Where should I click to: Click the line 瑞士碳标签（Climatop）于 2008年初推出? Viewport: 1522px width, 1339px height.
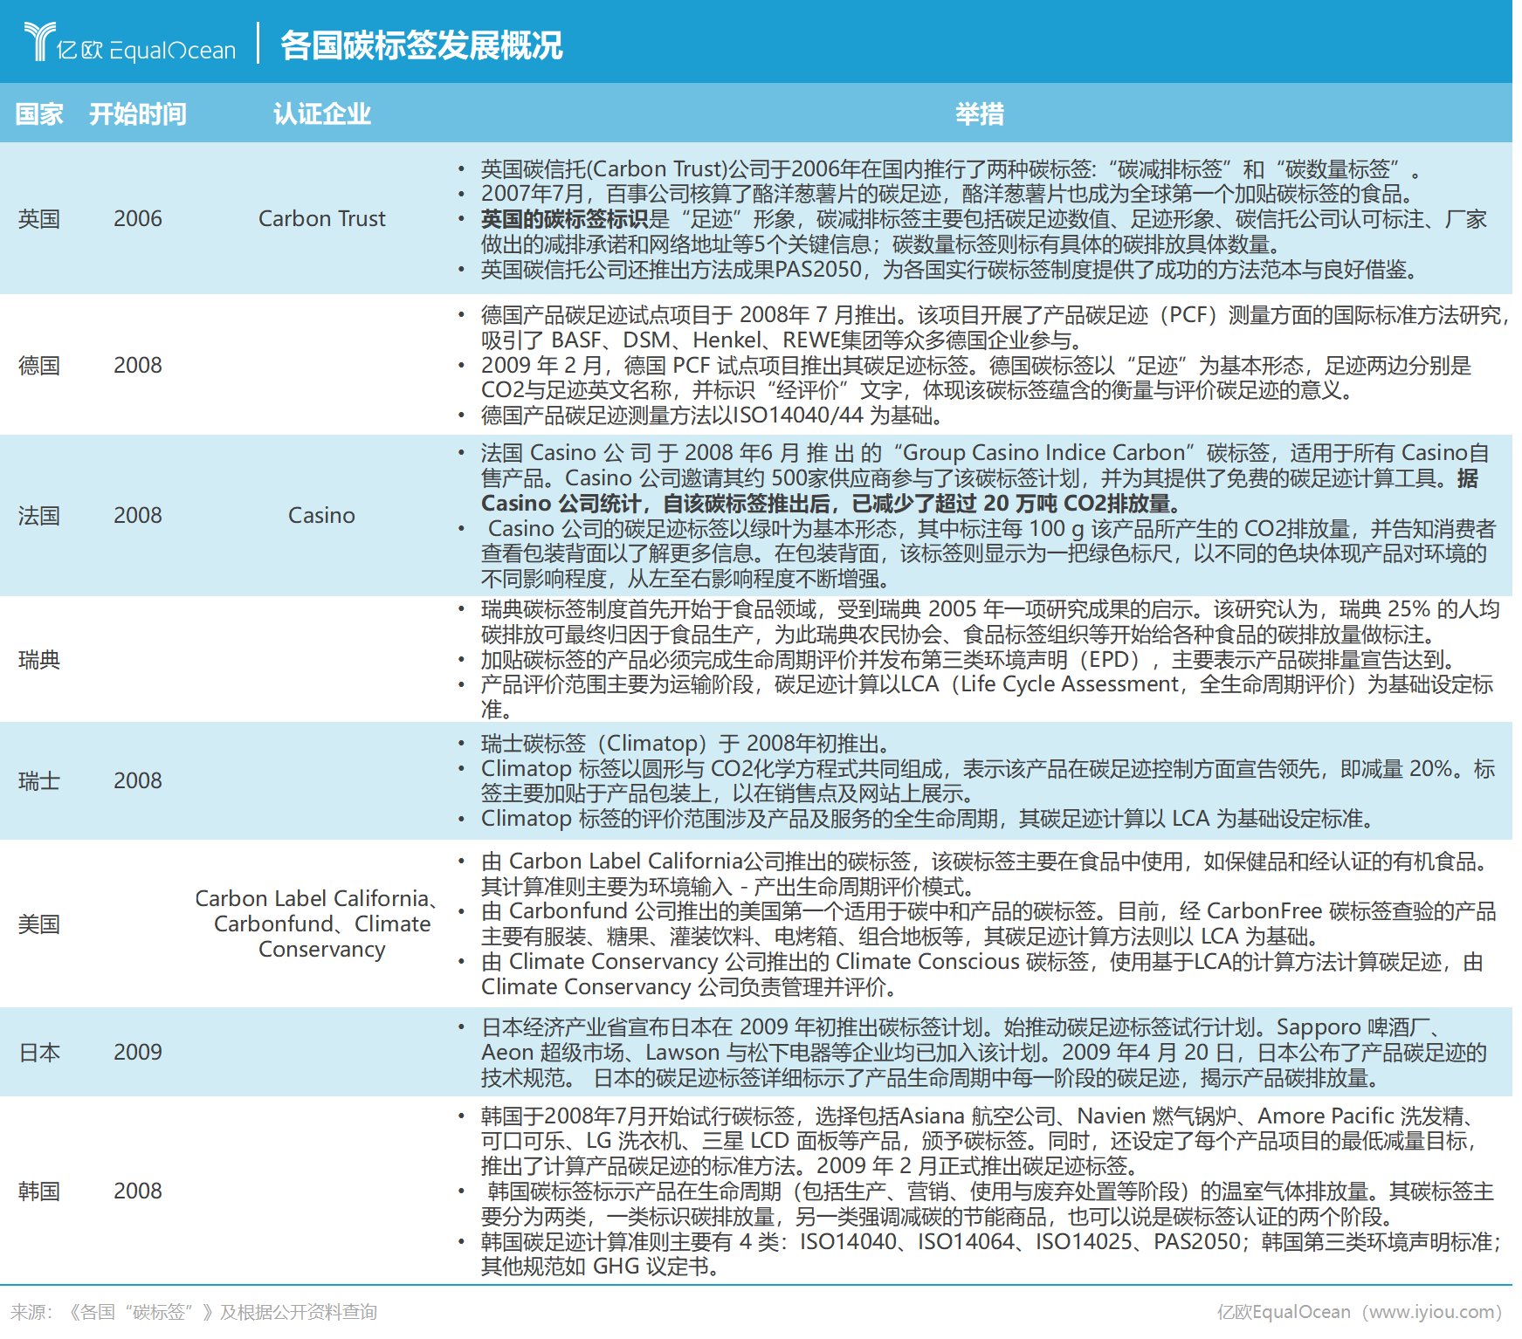coord(685,744)
